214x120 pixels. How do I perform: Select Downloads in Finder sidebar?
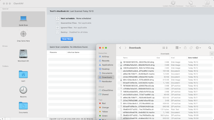[x=106, y=77]
